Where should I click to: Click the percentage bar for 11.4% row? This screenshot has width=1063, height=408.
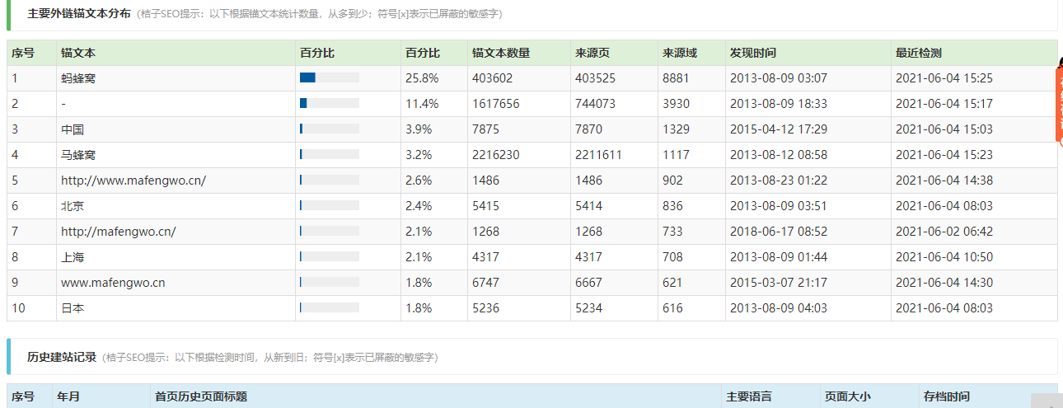pos(330,103)
